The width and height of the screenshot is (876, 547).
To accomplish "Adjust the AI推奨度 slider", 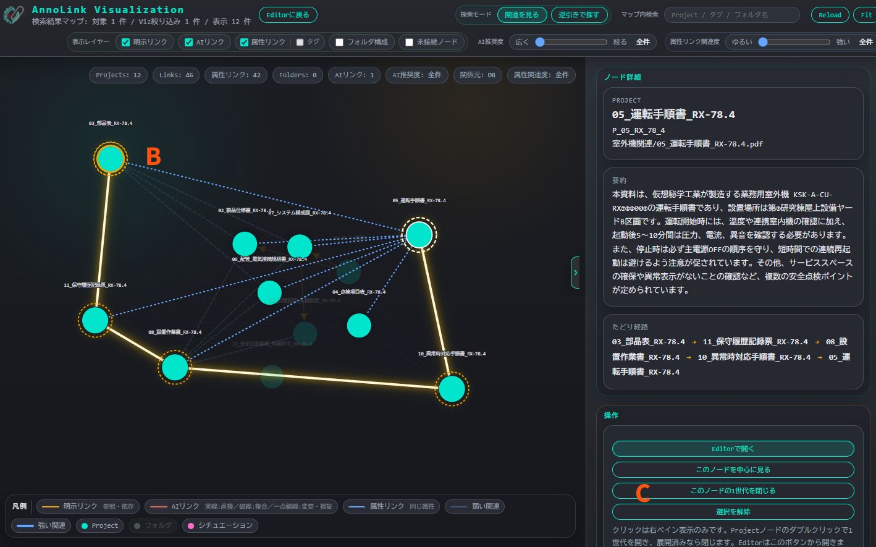I will click(571, 42).
